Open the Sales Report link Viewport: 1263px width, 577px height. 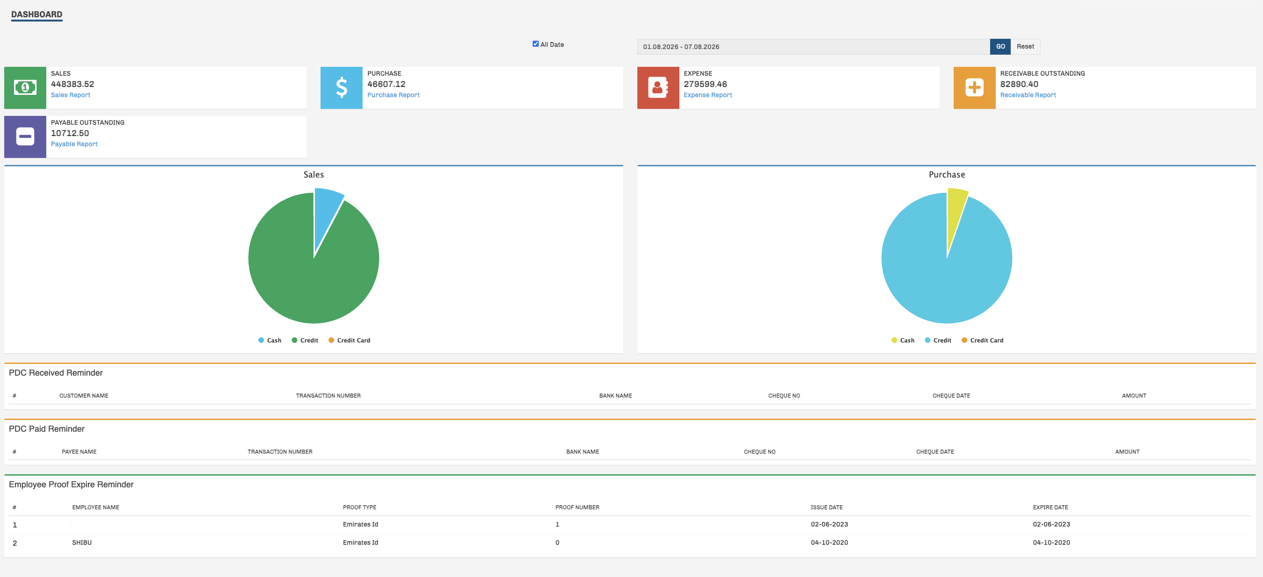coord(71,95)
